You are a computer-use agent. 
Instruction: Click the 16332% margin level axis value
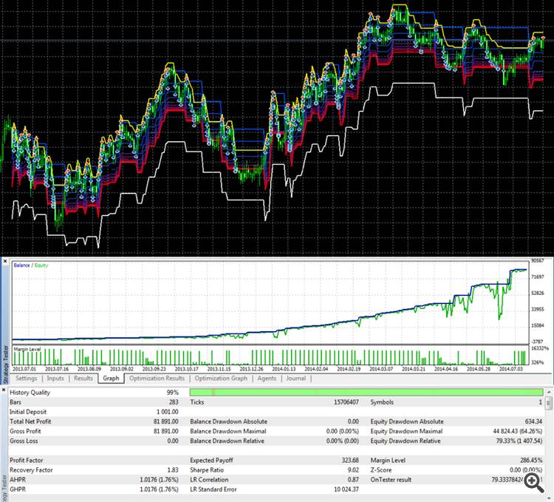[539, 348]
